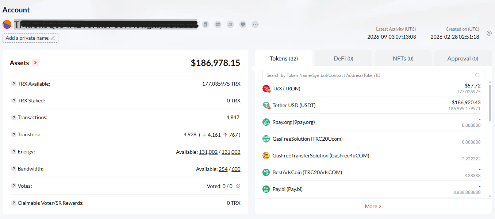The image size is (495, 219).
Task: Click the Tether USD token logo
Action: 266,105
